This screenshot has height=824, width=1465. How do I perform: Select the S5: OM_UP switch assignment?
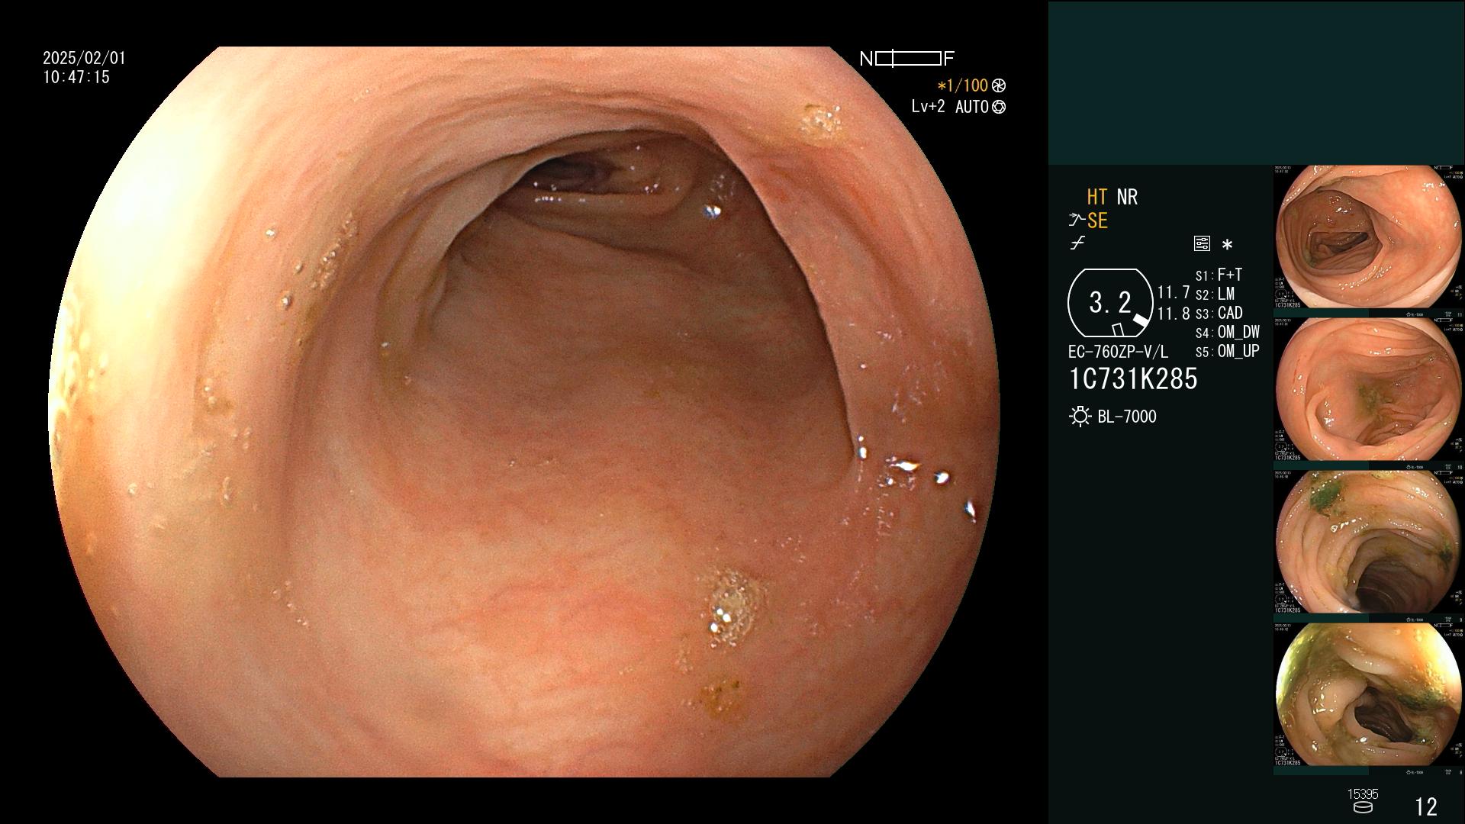1227,351
